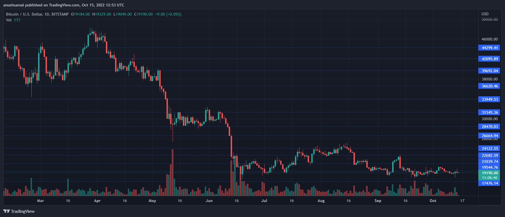
Task: Select the 33949.53 price level label
Action: pos(489,99)
